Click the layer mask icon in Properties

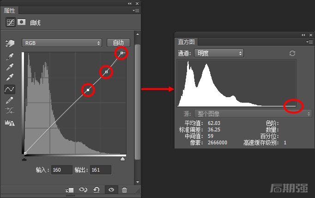click(x=22, y=22)
